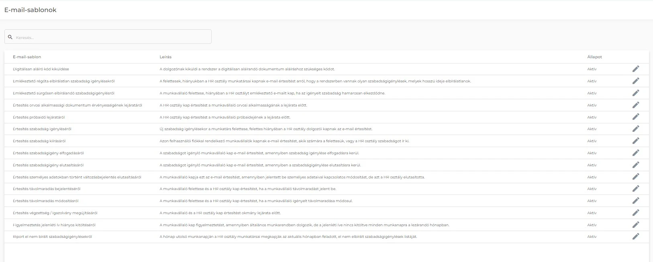
Task: Open Értesítés távolmaradás bejelentéséről for editing
Action: pos(636,188)
